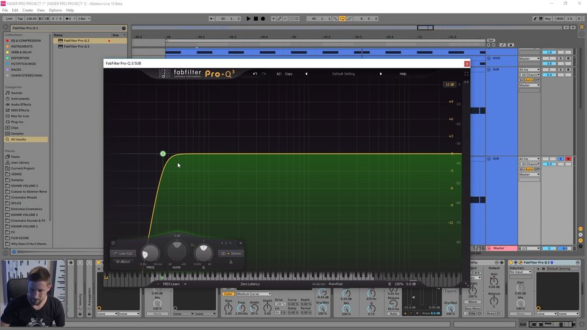Open the Edit menu

click(x=15, y=10)
